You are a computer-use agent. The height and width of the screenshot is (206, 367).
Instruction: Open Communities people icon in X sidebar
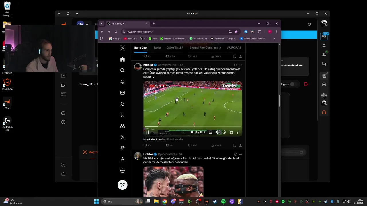(122, 126)
